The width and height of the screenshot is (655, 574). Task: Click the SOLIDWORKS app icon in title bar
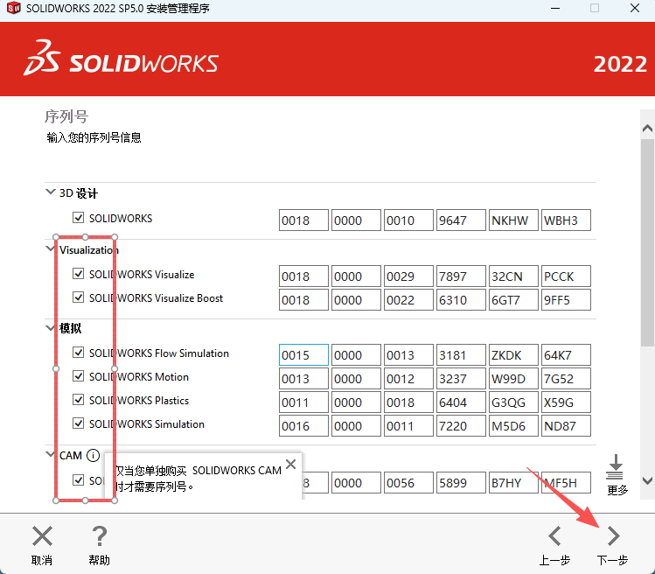13,8
